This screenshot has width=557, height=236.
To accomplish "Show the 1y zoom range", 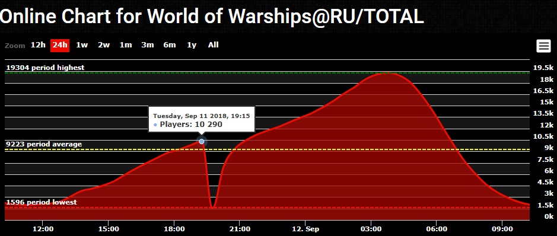I will [x=192, y=45].
